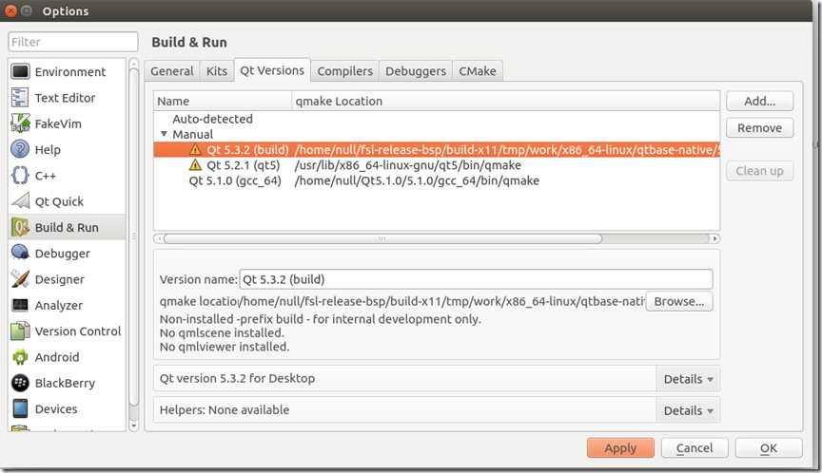Click the qmake Location column header

(506, 101)
